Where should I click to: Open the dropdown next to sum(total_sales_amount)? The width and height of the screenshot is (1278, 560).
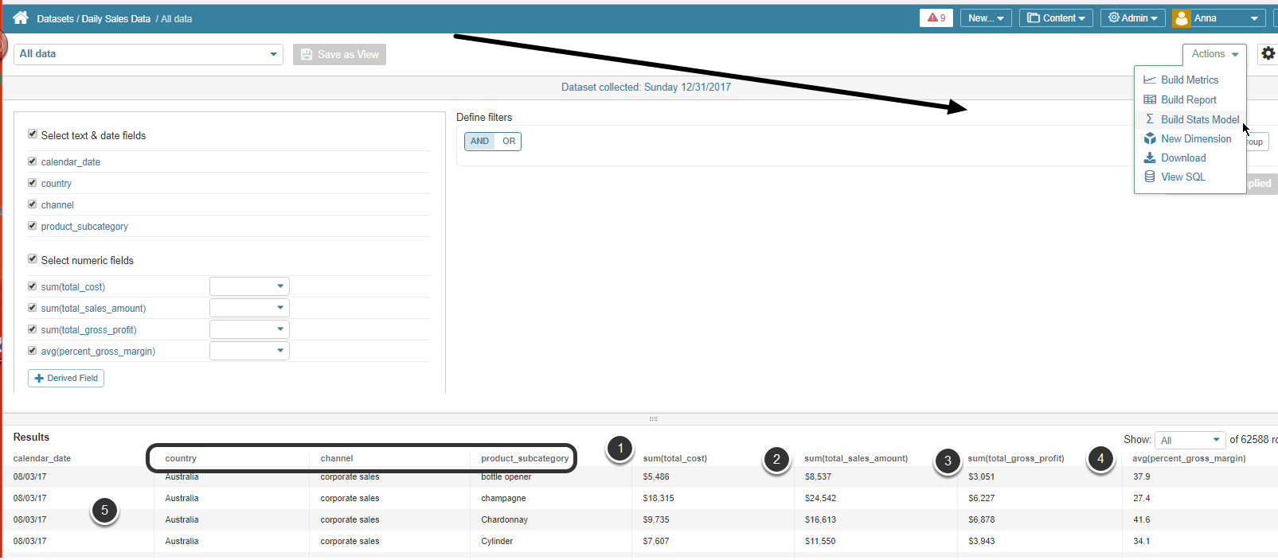coord(249,308)
